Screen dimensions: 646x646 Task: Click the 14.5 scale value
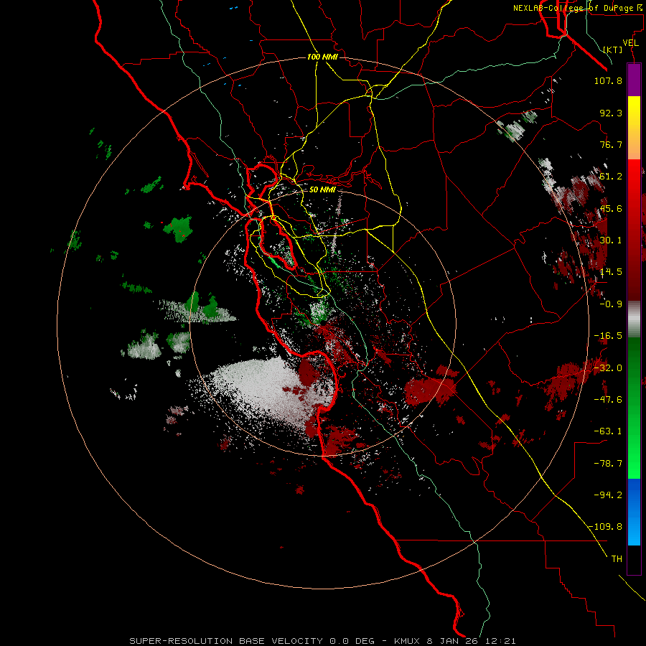tap(611, 272)
